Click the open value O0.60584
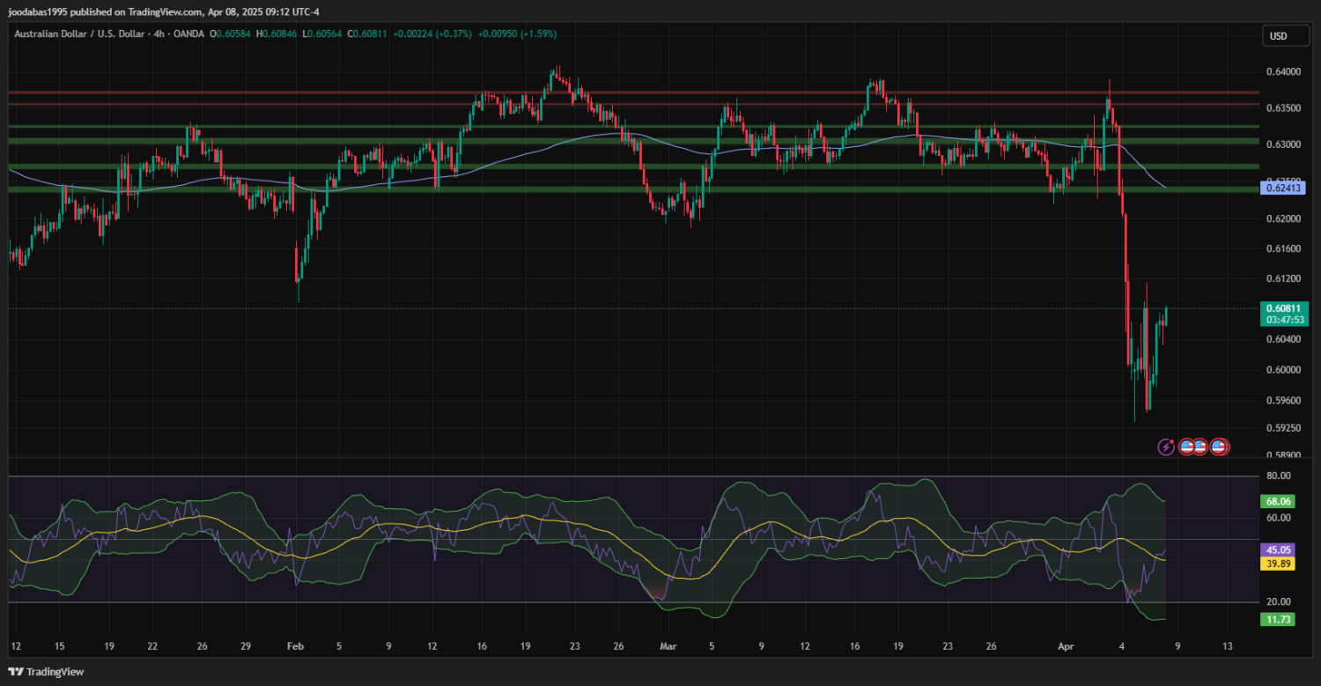Image resolution: width=1321 pixels, height=686 pixels. coord(232,33)
